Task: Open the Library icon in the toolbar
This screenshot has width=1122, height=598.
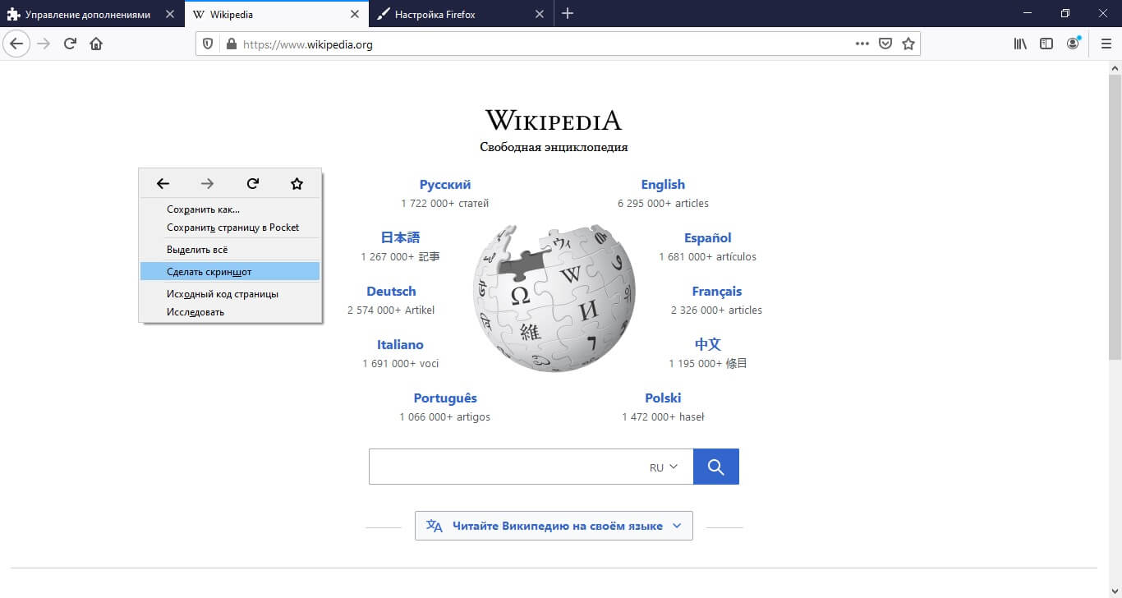Action: 1019,44
